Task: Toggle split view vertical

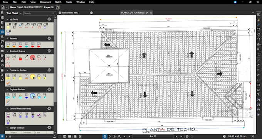Action: [65, 136]
